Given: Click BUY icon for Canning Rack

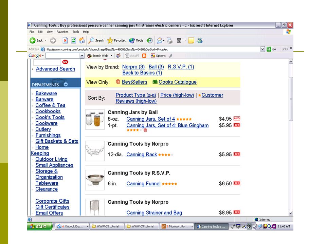Looking at the screenshot, I should (237, 154).
